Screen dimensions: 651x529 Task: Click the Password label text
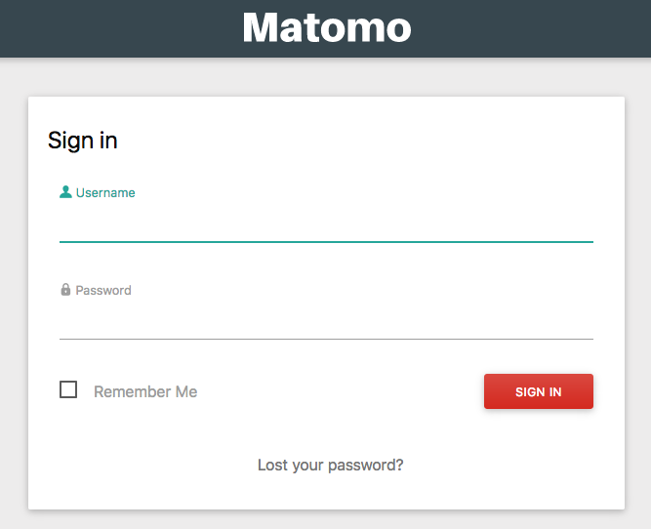[x=103, y=290]
